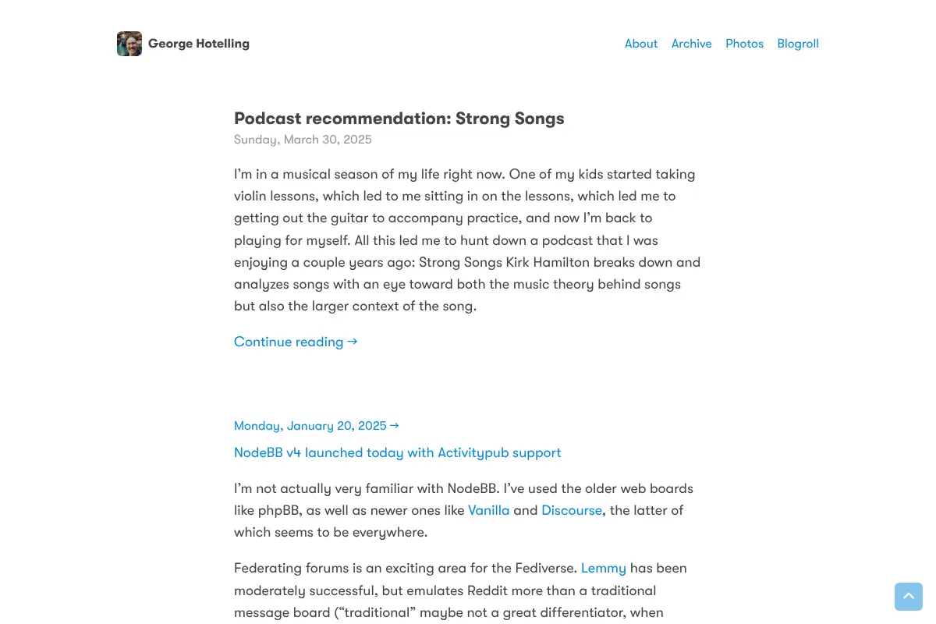Follow the Discourse link
The height and width of the screenshot is (624, 936).
pos(572,510)
